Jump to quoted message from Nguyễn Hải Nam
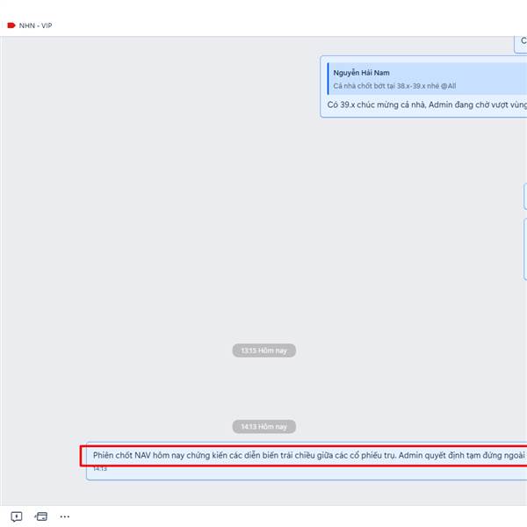The height and width of the screenshot is (527, 527). (x=427, y=79)
